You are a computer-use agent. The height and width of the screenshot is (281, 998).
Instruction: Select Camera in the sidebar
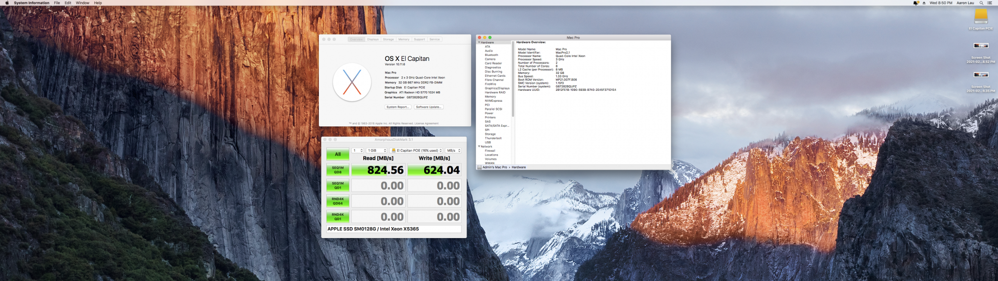(490, 59)
